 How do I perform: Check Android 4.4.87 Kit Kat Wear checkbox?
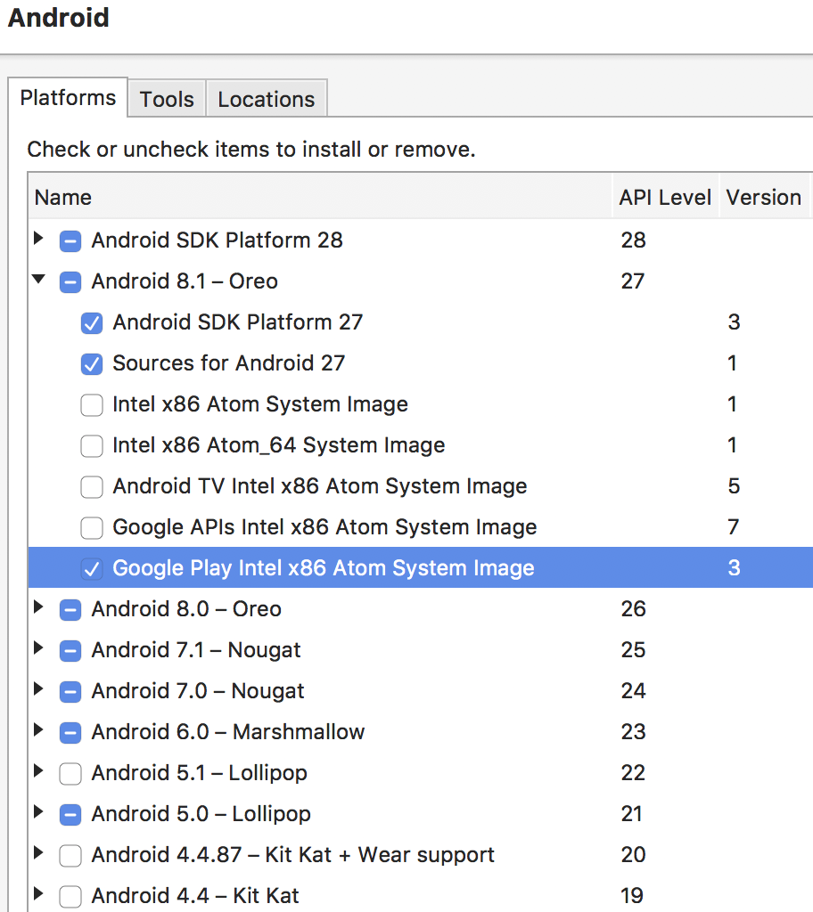pyautogui.click(x=70, y=856)
